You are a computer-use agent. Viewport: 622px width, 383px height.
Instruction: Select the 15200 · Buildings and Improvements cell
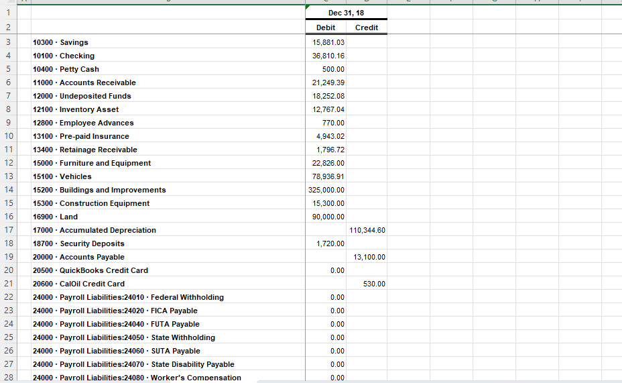(168, 190)
